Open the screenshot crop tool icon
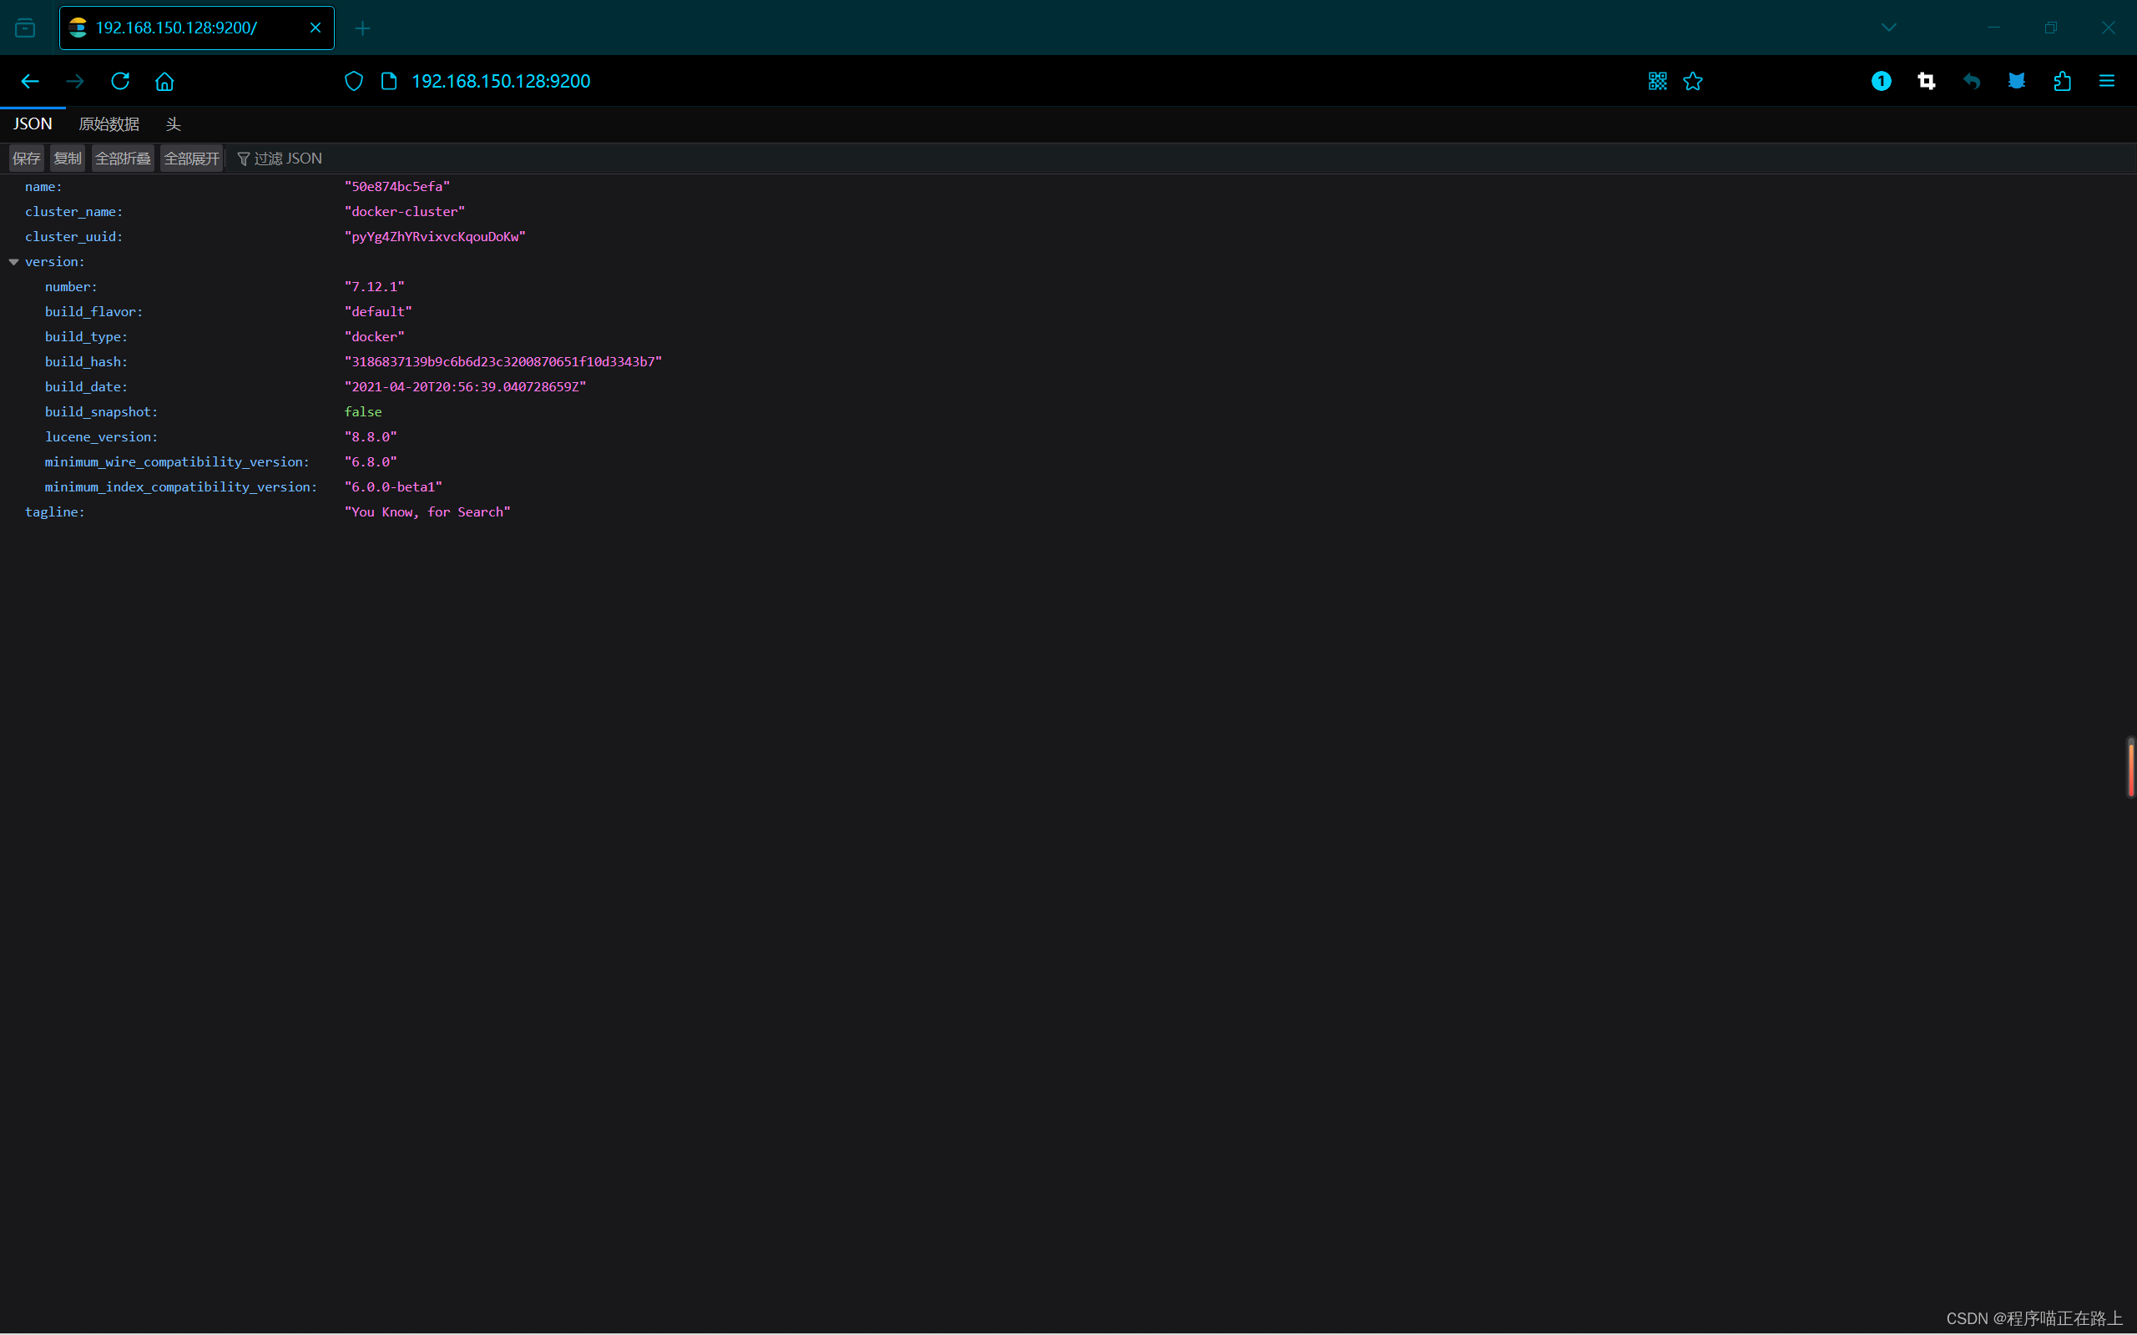The image size is (2137, 1335). 1926,81
